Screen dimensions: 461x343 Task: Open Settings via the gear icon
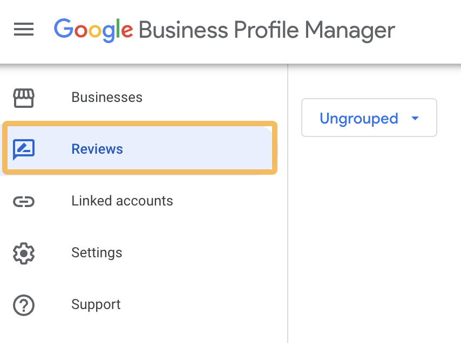tap(24, 252)
